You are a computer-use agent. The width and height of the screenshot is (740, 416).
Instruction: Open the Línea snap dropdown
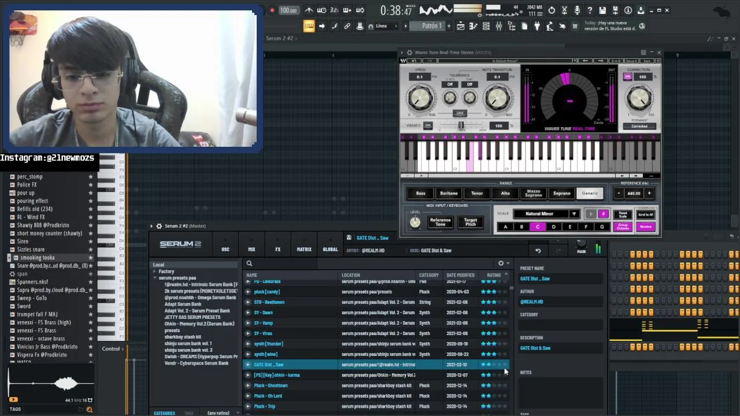click(385, 26)
